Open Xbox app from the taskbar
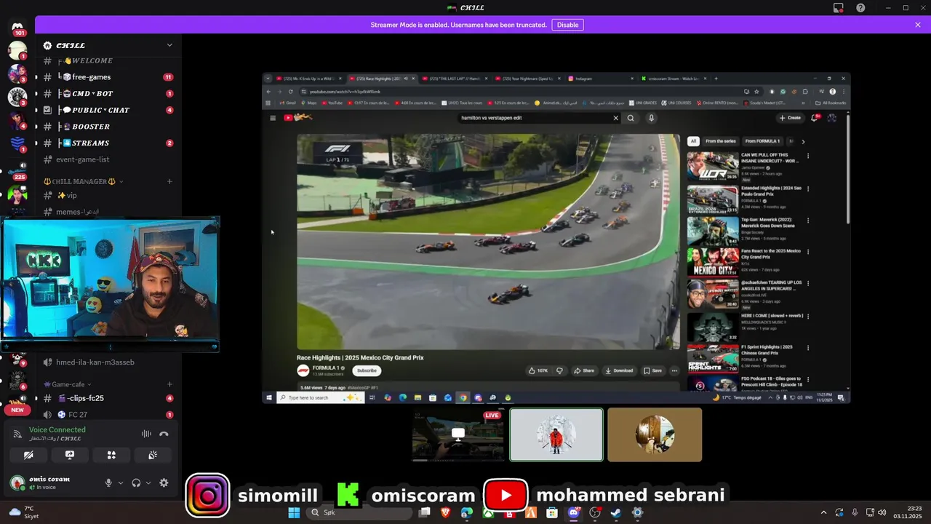Screen dimensions: 931x524 (x=488, y=512)
